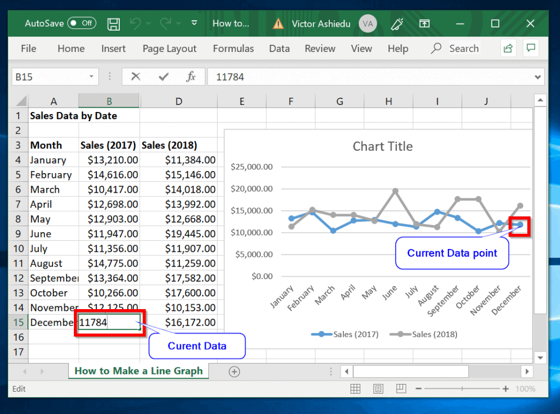The height and width of the screenshot is (414, 560).
Task: Expand the Undo history dropdown arrow
Action: (x=148, y=23)
